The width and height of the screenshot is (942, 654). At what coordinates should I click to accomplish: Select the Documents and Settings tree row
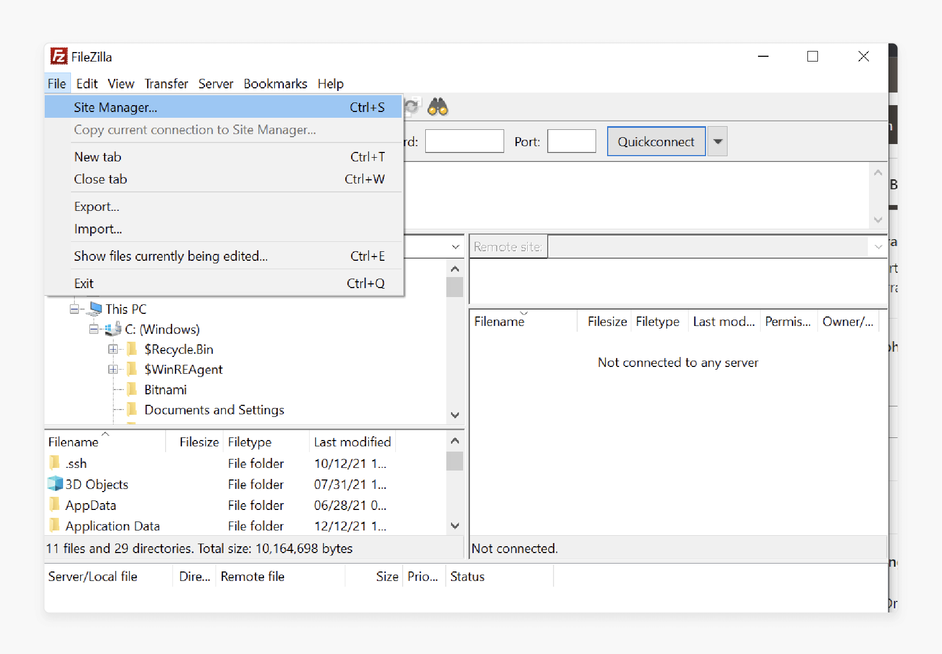pos(214,410)
